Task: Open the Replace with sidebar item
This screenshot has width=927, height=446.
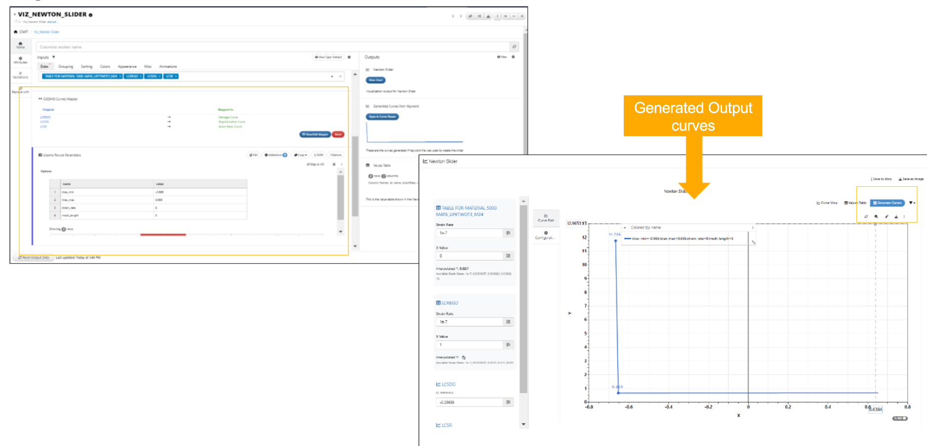Action: click(x=20, y=90)
